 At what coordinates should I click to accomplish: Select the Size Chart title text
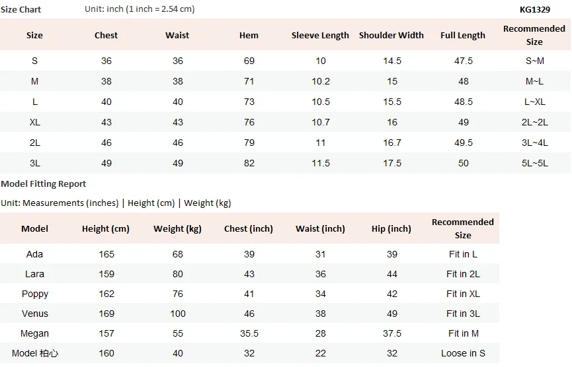[x=20, y=9]
